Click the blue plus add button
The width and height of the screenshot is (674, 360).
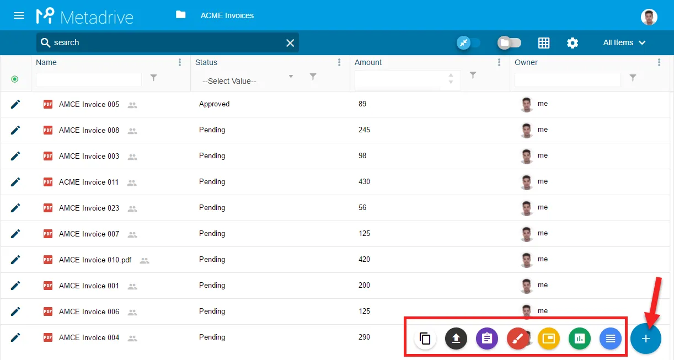(x=646, y=338)
